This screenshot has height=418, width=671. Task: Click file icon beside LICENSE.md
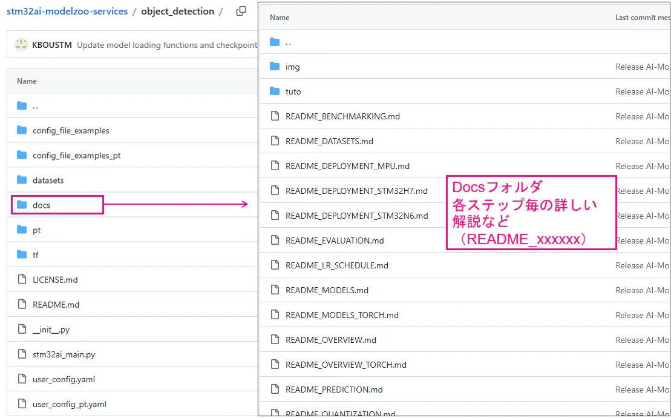pyautogui.click(x=22, y=279)
